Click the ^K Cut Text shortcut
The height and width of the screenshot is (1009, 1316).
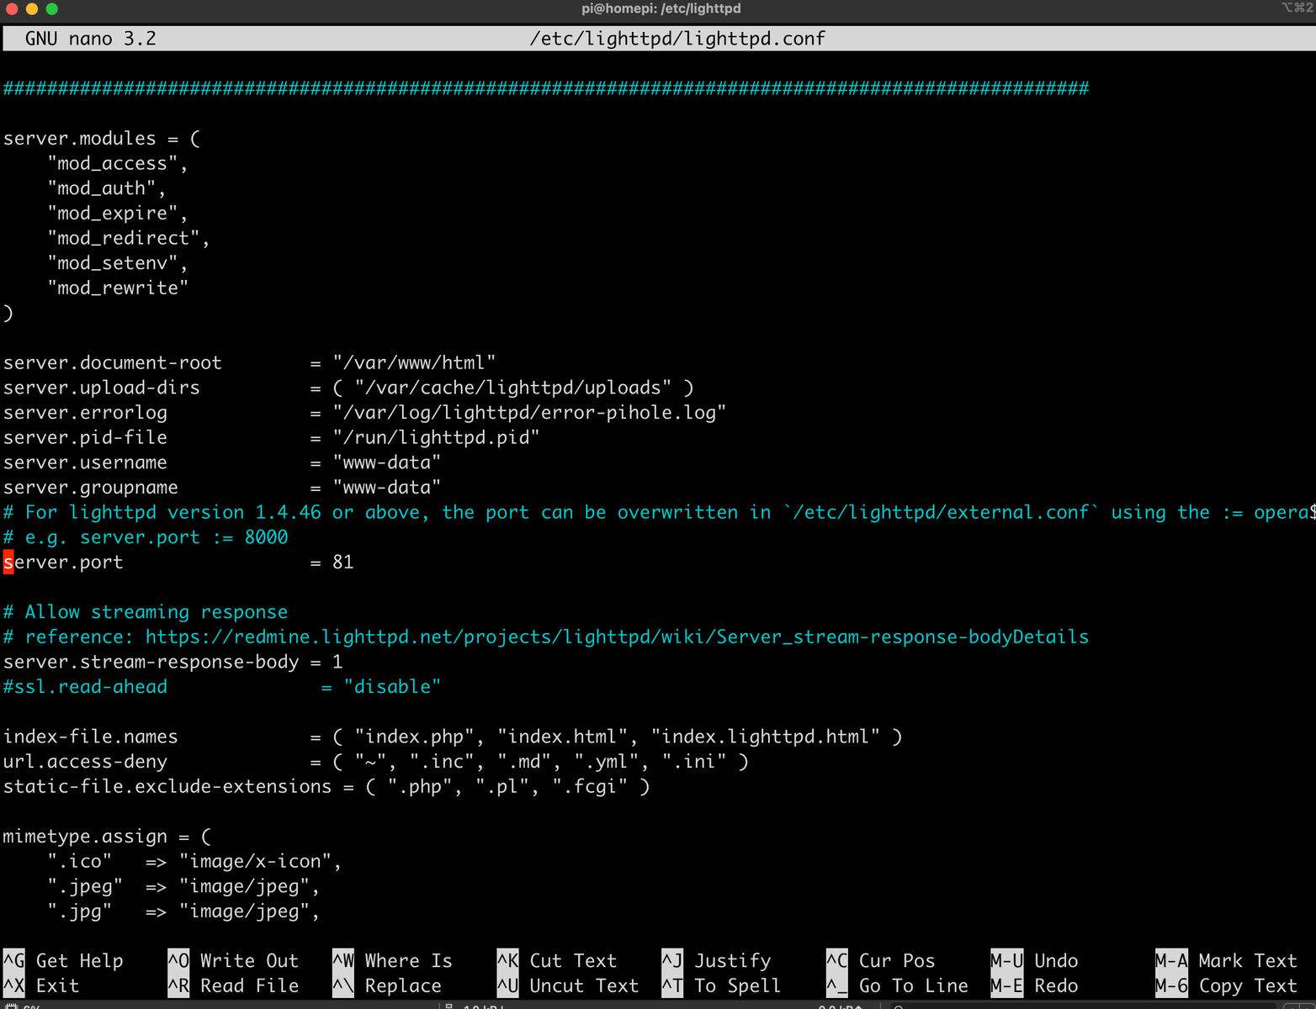coord(557,960)
